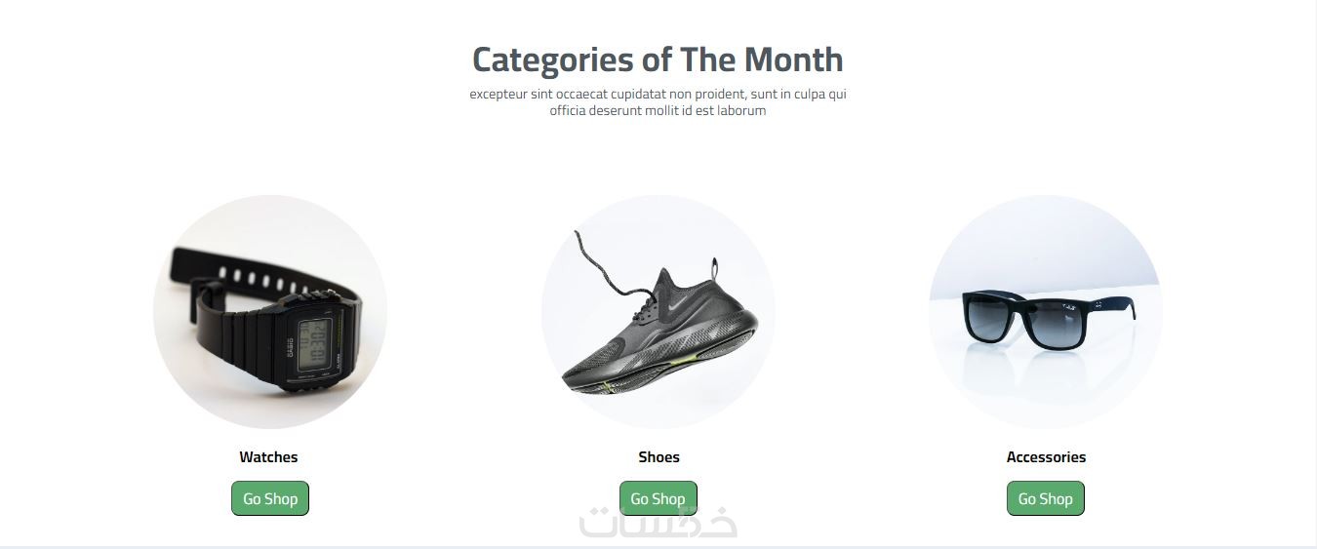Select the Accessories sunglasses image
Screen dimensions: 1317x549
pyautogui.click(x=1045, y=312)
